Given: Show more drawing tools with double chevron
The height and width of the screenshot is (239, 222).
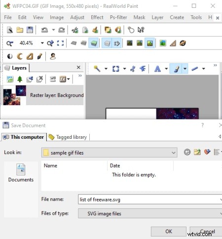Looking at the screenshot, I should pyautogui.click(x=215, y=65).
